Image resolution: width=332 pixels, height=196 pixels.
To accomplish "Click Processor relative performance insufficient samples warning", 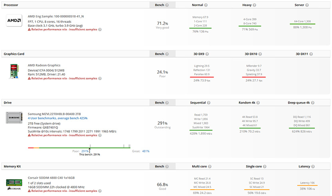I will (62, 30).
